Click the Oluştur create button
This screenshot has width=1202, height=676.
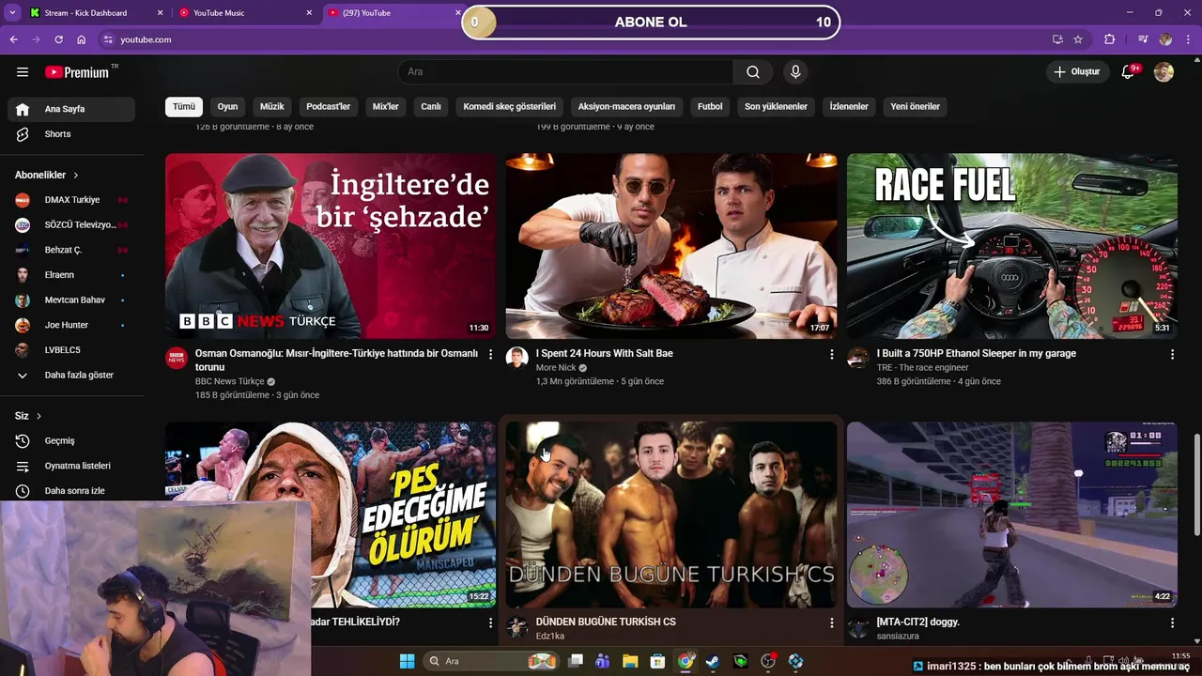[x=1077, y=72]
